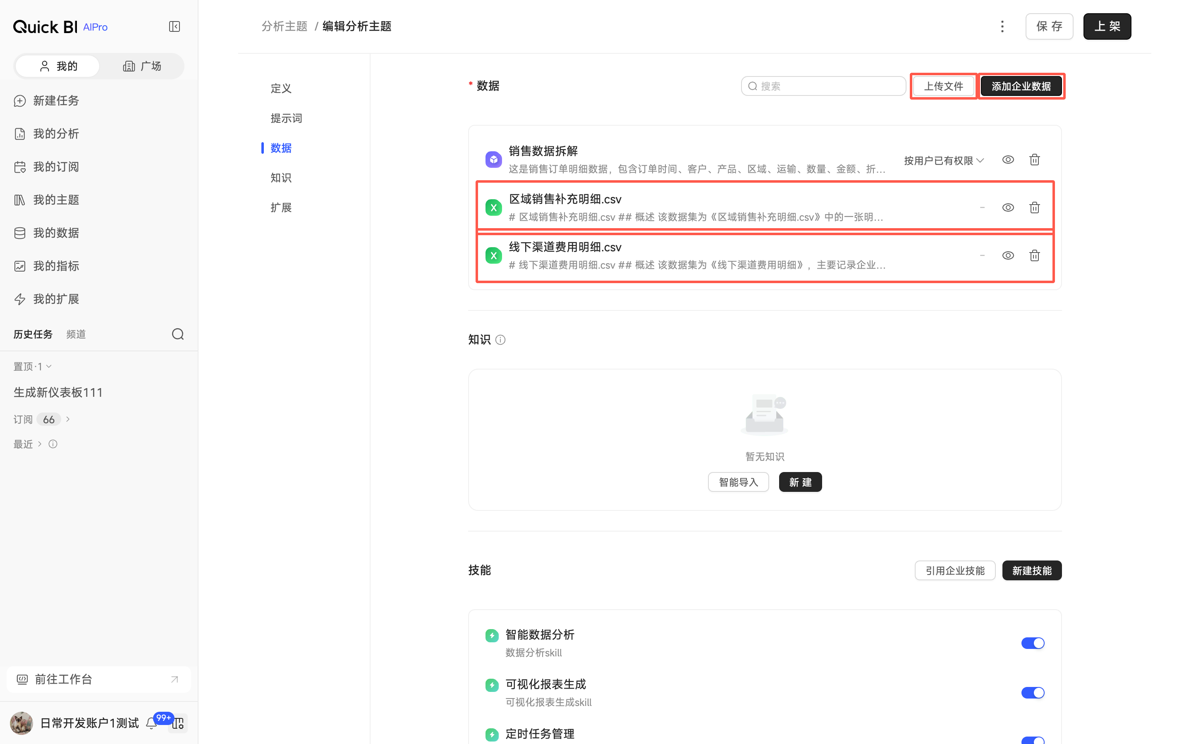Screen dimensions: 1191x744
Task: Collapse the left sidebar panel icon
Action: pos(174,26)
